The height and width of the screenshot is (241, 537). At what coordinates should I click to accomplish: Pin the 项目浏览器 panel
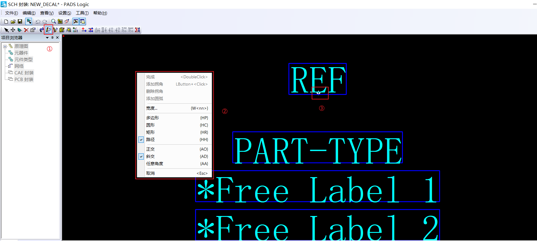click(x=52, y=38)
